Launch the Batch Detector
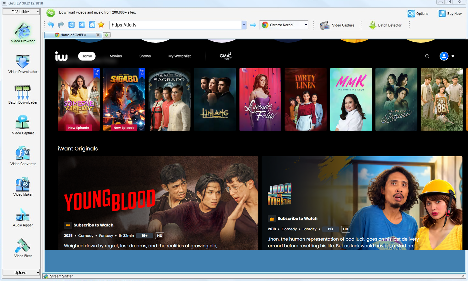 coord(385,25)
